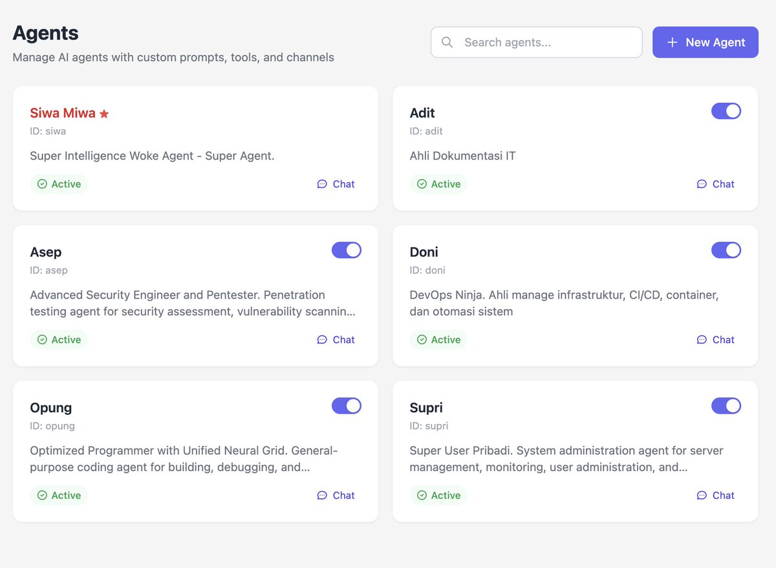
Task: Click 'Manage AI agents with custom prompts' subtitle
Action: click(173, 58)
